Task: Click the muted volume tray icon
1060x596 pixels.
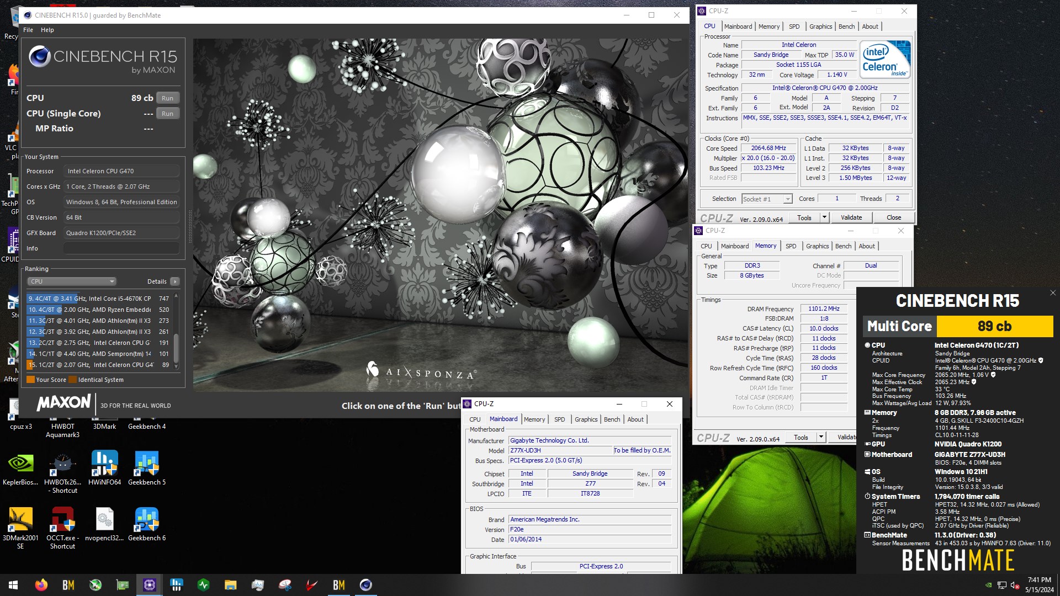Action: 1015,585
